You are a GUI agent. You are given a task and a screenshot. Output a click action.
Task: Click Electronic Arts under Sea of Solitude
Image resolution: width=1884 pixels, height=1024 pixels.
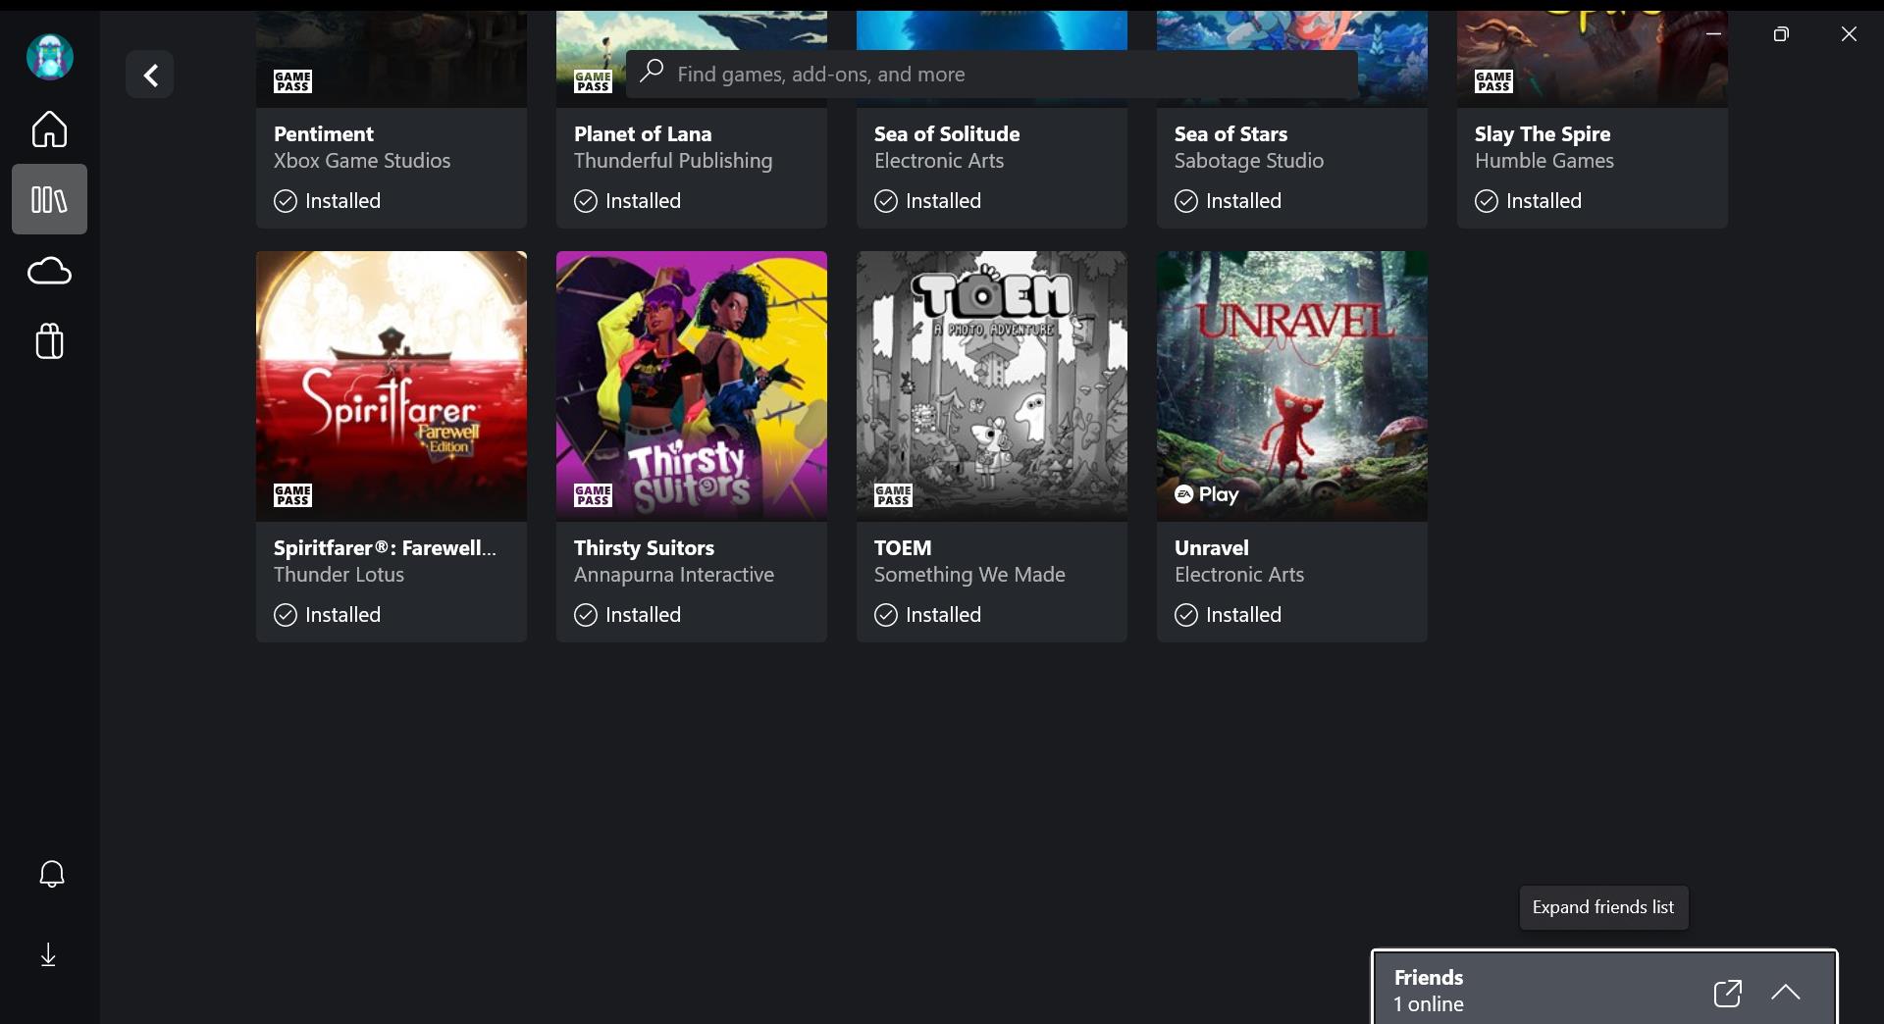point(939,161)
